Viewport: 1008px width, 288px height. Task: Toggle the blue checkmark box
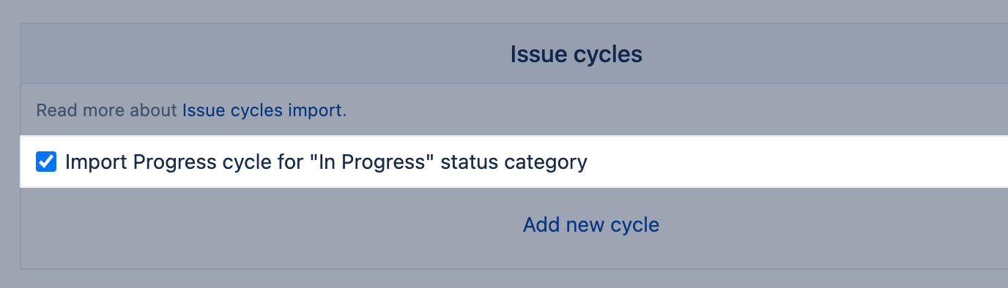[x=46, y=162]
